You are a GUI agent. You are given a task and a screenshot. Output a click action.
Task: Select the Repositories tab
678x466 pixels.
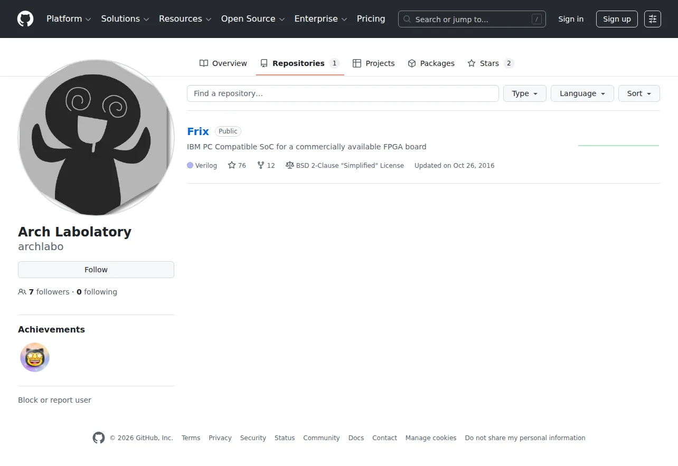click(300, 63)
